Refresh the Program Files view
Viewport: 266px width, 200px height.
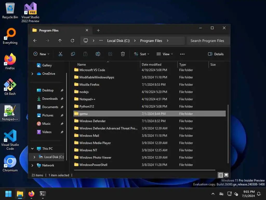[x=72, y=41]
